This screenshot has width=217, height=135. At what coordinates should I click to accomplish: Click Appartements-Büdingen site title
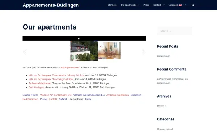click(x=51, y=5)
